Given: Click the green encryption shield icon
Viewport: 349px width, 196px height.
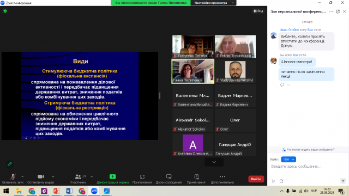Looking at the screenshot, I should (5, 11).
